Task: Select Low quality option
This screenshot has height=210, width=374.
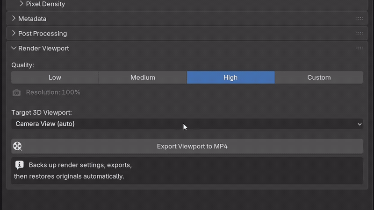Action: click(x=55, y=77)
